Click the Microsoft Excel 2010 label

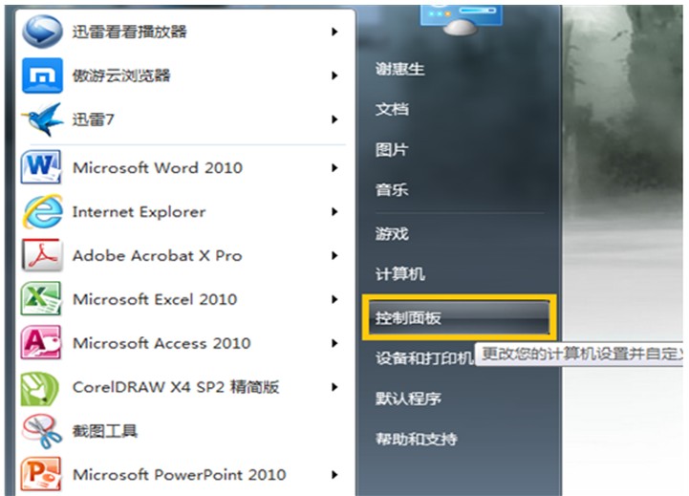(155, 300)
